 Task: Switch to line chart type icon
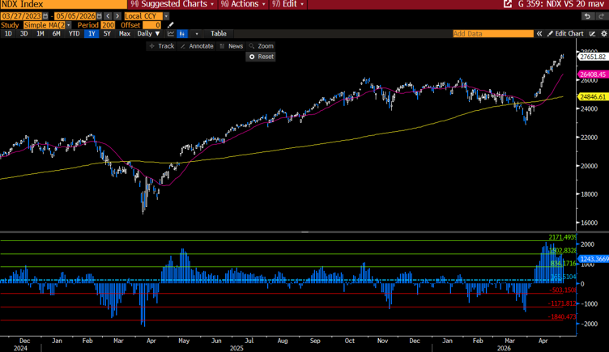click(171, 34)
